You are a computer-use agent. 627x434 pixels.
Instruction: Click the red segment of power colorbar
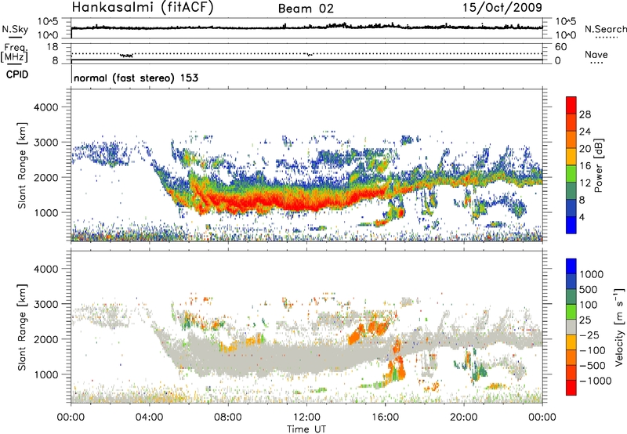coord(571,105)
